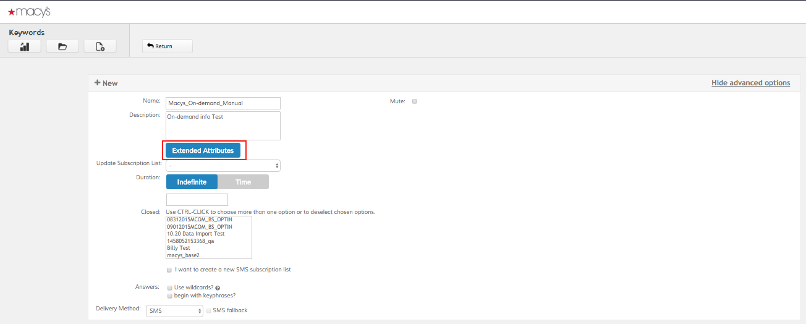The image size is (806, 324).
Task: Select 'Billy Test' in the Closed list
Action: tap(179, 248)
